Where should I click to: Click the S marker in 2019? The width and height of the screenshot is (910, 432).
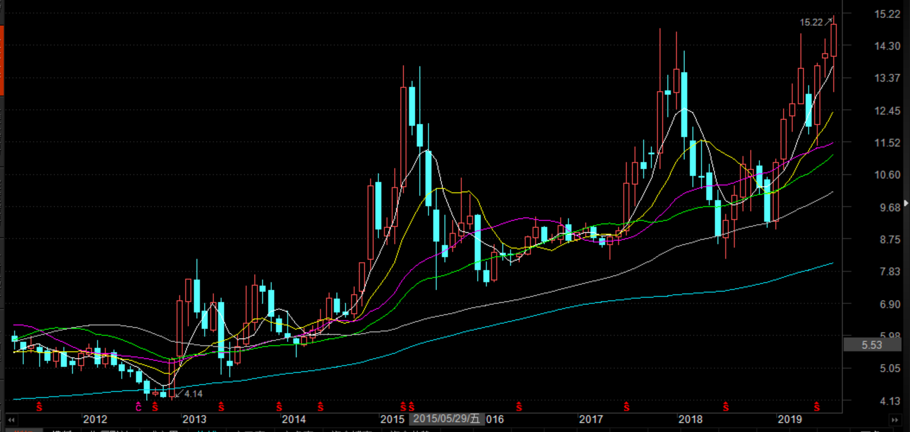pos(817,407)
